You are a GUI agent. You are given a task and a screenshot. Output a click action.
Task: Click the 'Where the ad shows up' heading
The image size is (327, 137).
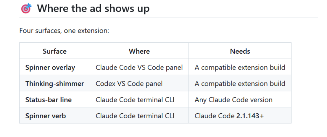click(93, 9)
